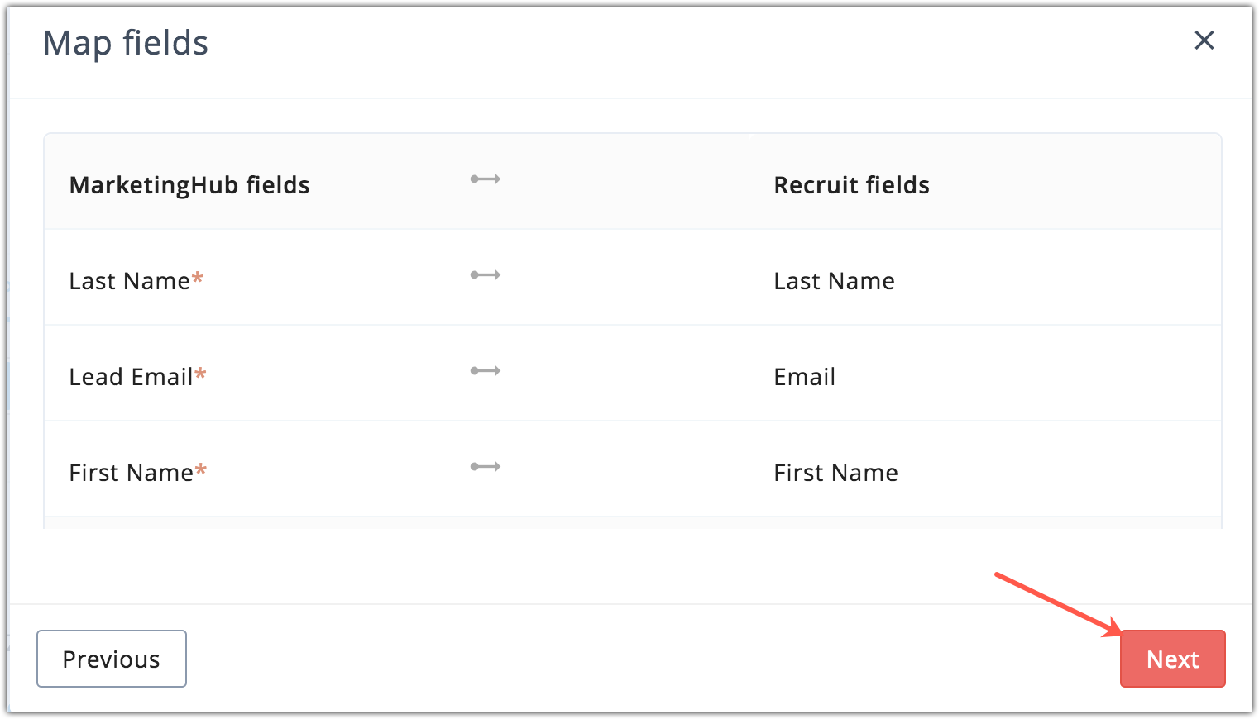Click the Map fields dialog title

coord(126,43)
